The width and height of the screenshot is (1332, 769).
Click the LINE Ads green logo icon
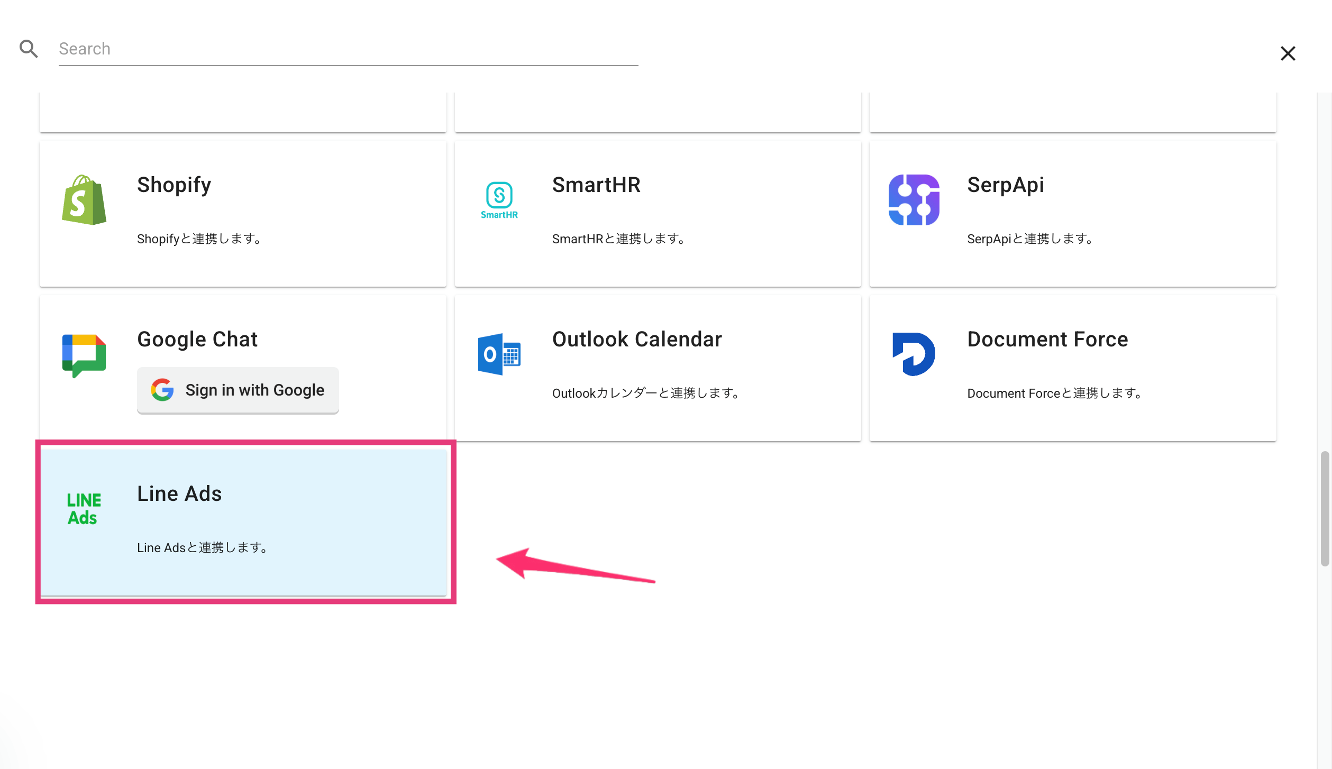84,509
